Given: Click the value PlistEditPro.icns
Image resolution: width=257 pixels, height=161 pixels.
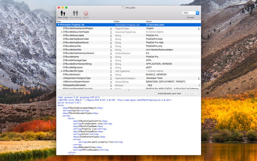Looking at the screenshot, I should coord(154,46).
